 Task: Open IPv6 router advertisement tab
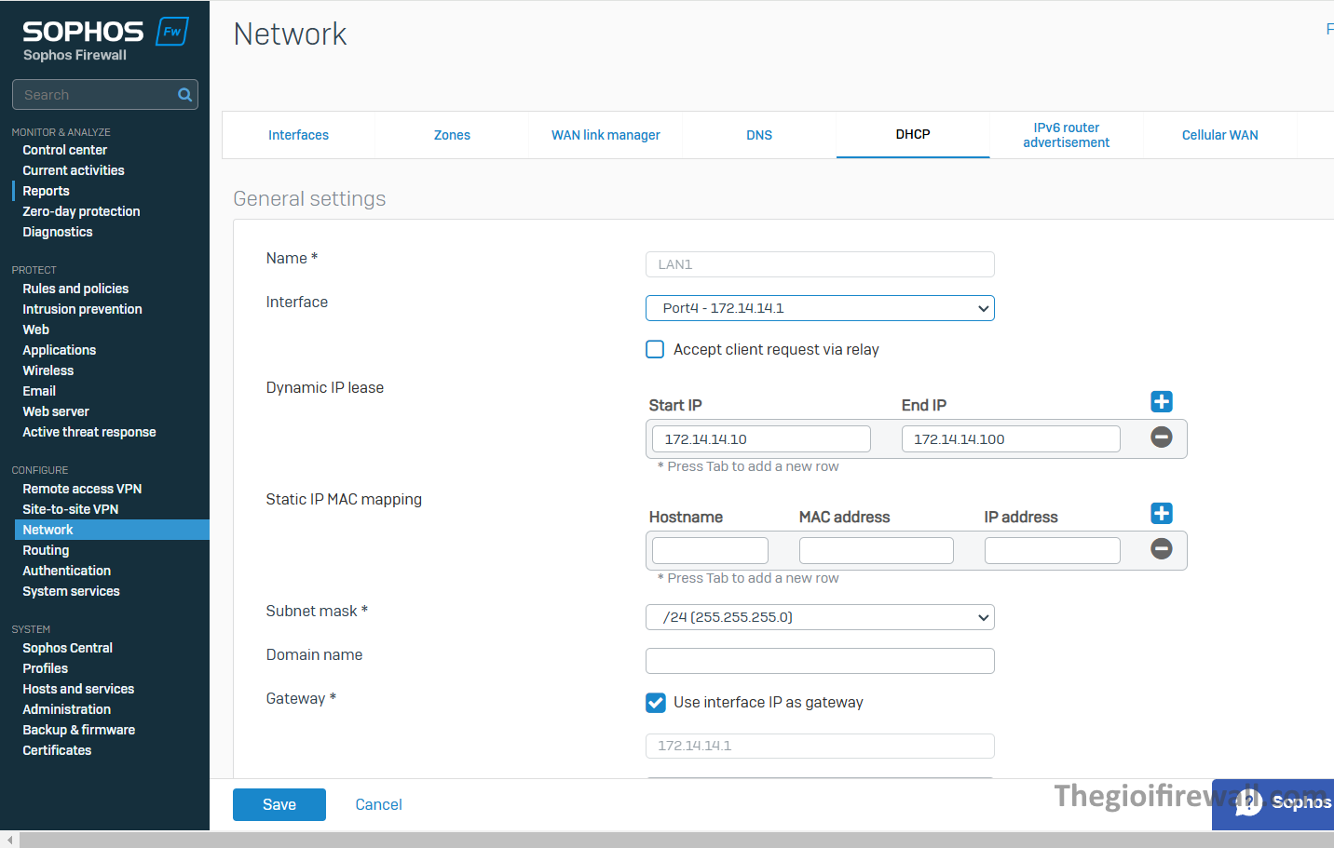click(x=1066, y=135)
